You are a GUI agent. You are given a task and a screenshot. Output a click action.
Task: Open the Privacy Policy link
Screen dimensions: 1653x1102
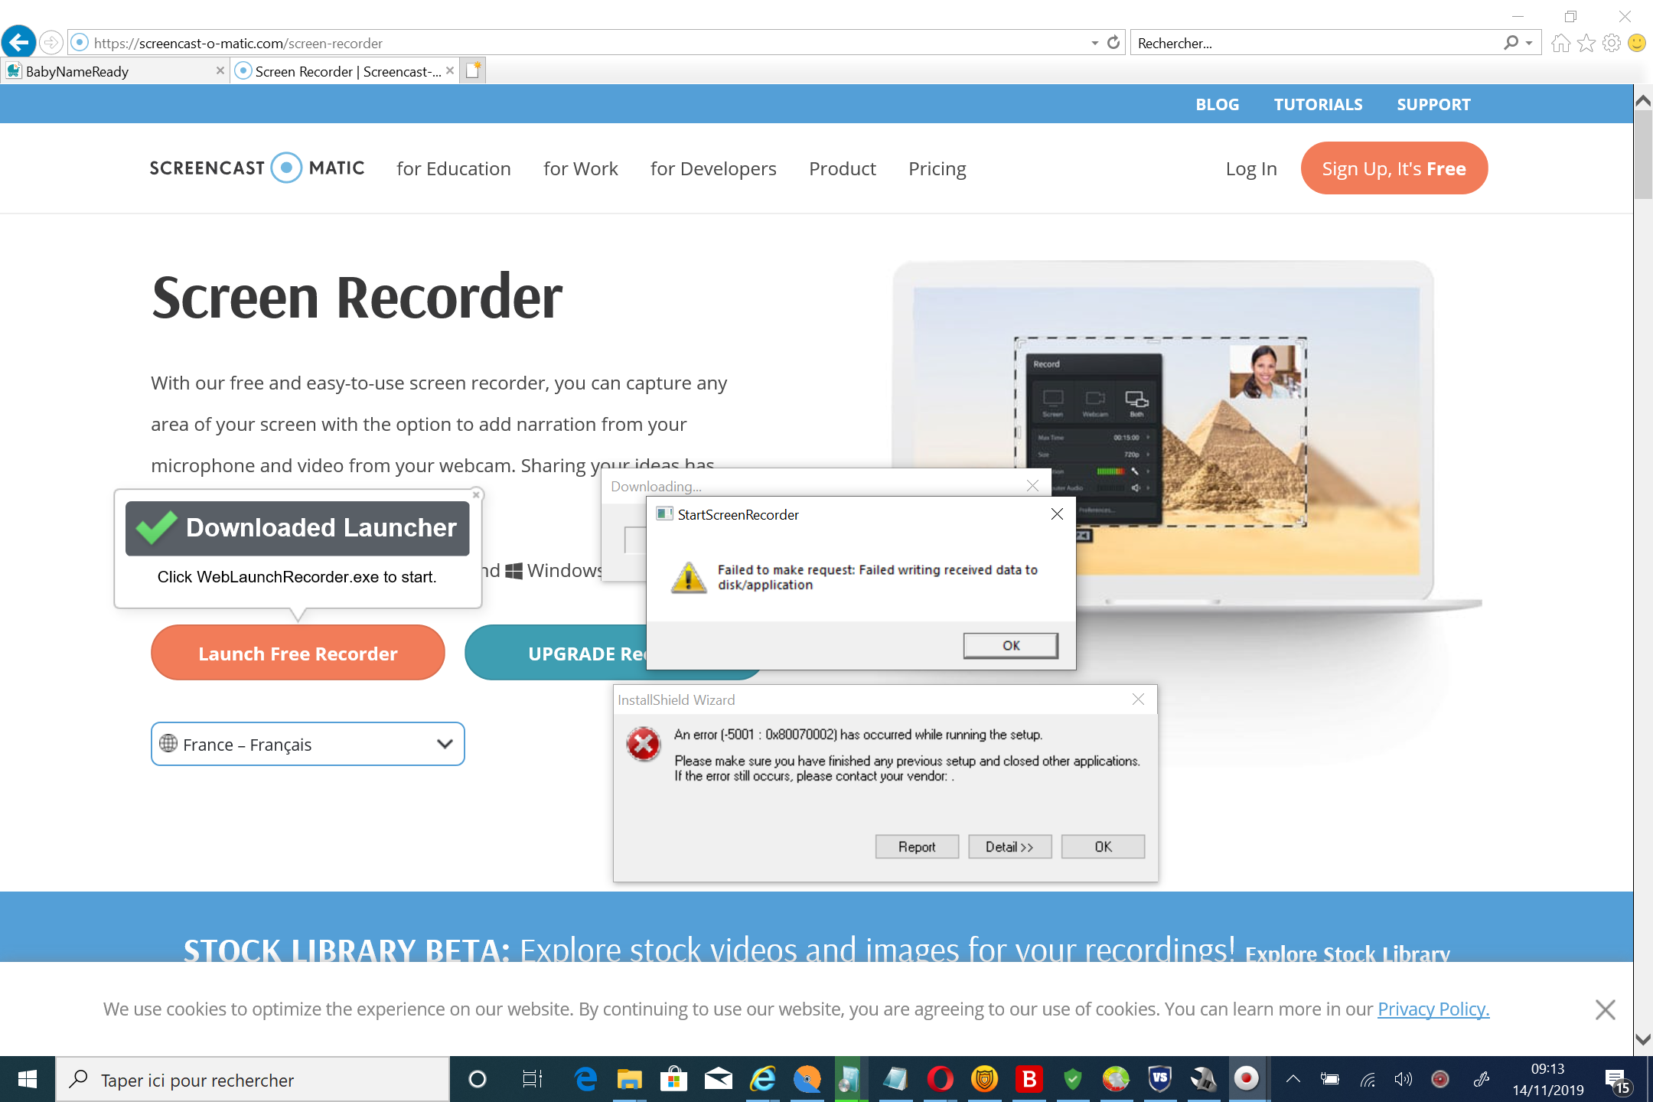coord(1433,1009)
